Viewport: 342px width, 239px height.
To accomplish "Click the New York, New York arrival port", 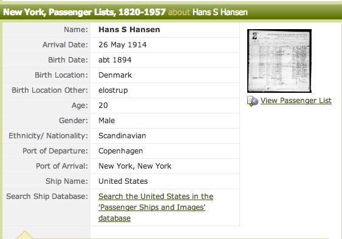I will (x=135, y=166).
